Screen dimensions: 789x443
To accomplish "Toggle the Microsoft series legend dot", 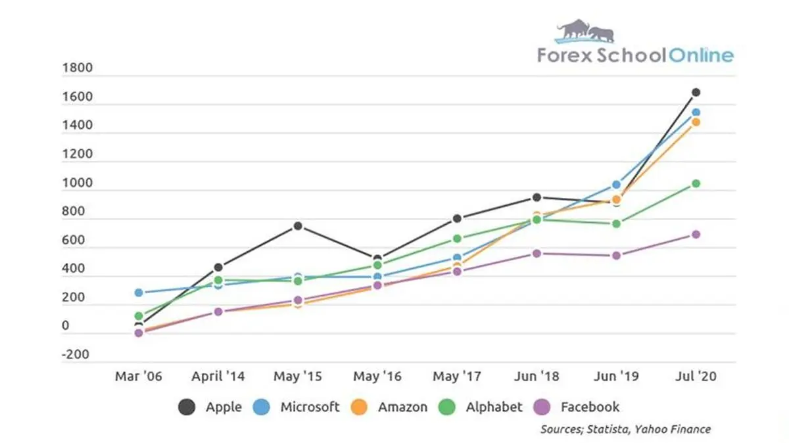I will pos(262,408).
